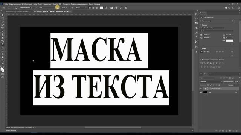
Task: Click Create new layer icon
Action: 233,131
